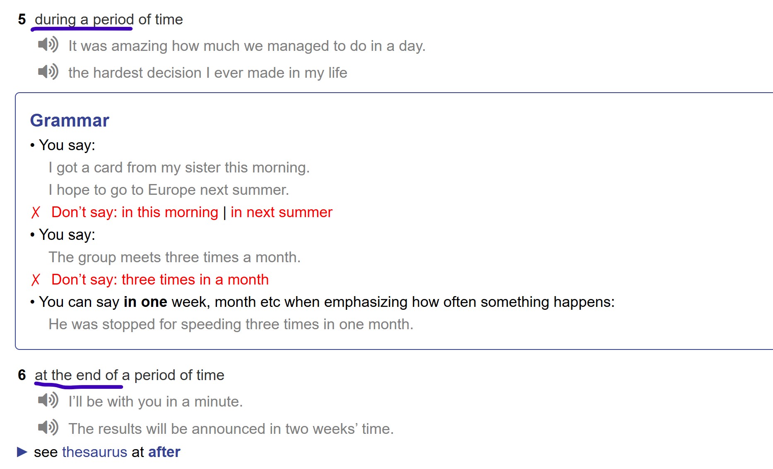The height and width of the screenshot is (469, 773).
Task: Click red X before "three times in a month"
Action: pyautogui.click(x=36, y=280)
